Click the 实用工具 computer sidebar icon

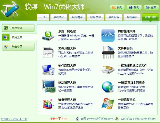[x=6, y=37]
